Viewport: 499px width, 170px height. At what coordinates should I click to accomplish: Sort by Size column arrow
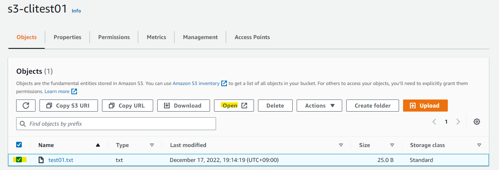click(392, 145)
